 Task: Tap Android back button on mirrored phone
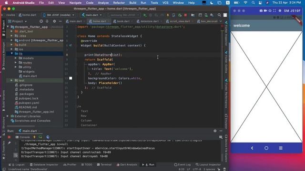tap(252, 148)
